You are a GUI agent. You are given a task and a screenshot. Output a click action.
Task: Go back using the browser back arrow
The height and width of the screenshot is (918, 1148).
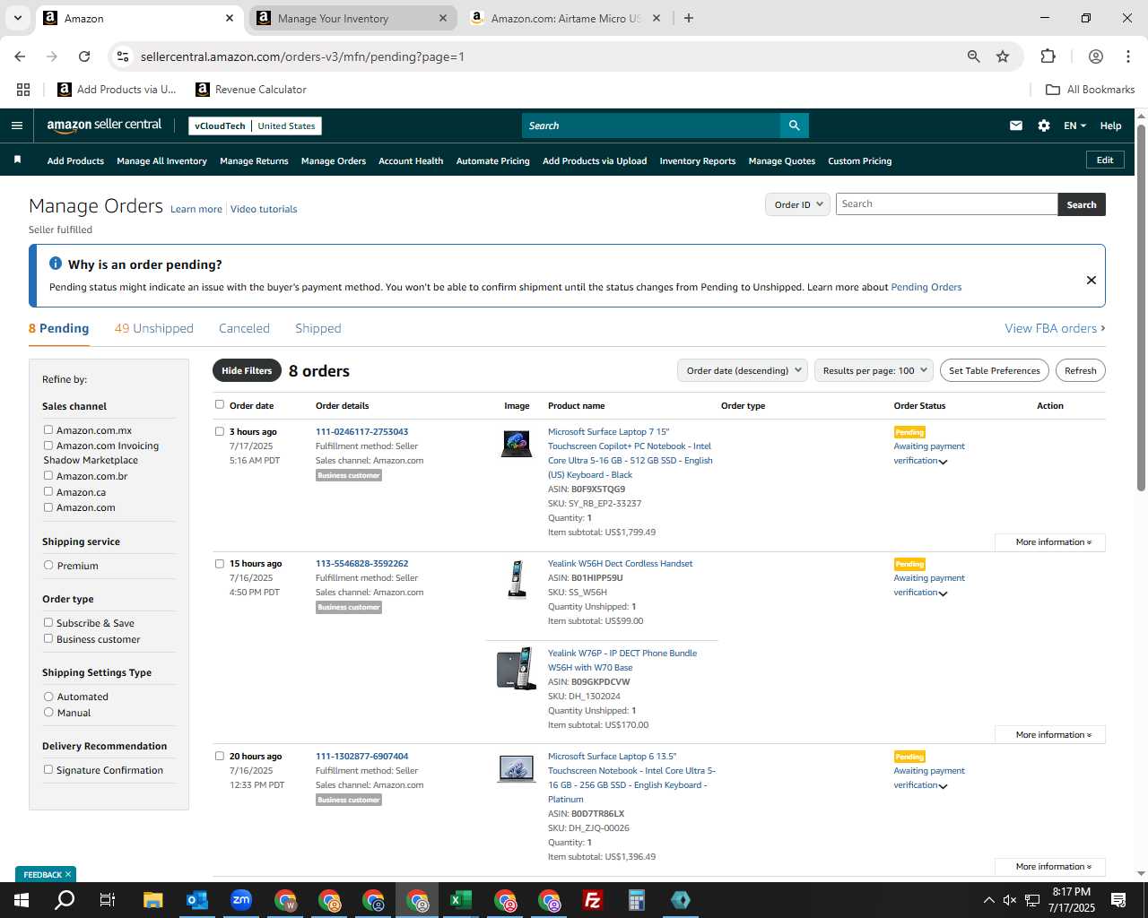click(20, 56)
